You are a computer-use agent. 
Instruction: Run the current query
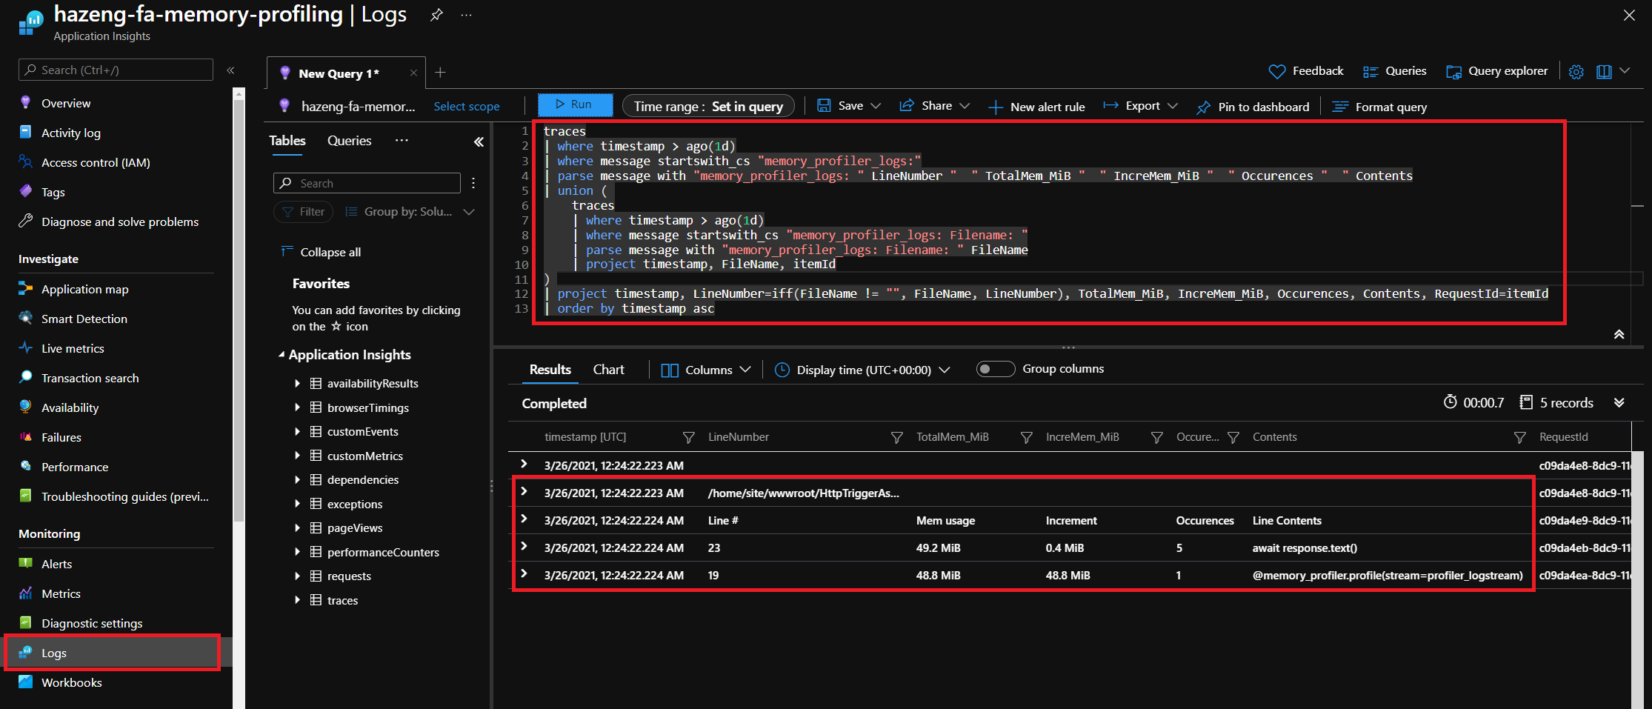pyautogui.click(x=575, y=104)
